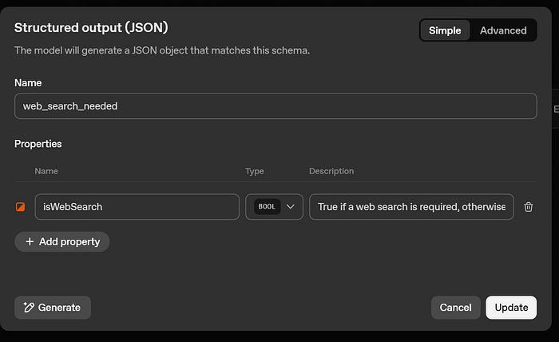Screen dimensions: 559x342
Task: Switch to Advanced schema mode
Action: tap(503, 30)
